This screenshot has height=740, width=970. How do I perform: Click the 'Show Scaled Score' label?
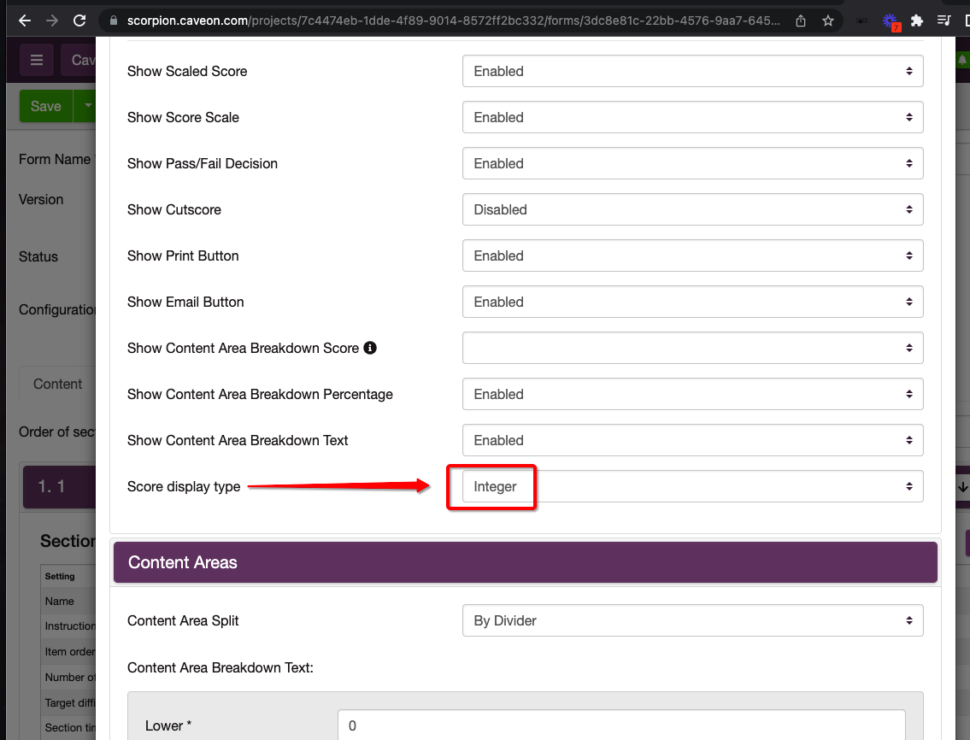click(x=187, y=71)
